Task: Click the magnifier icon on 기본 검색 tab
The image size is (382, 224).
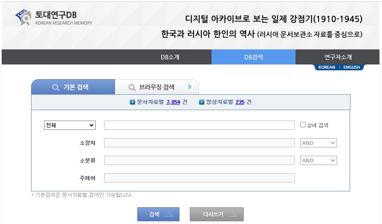Action: point(55,88)
